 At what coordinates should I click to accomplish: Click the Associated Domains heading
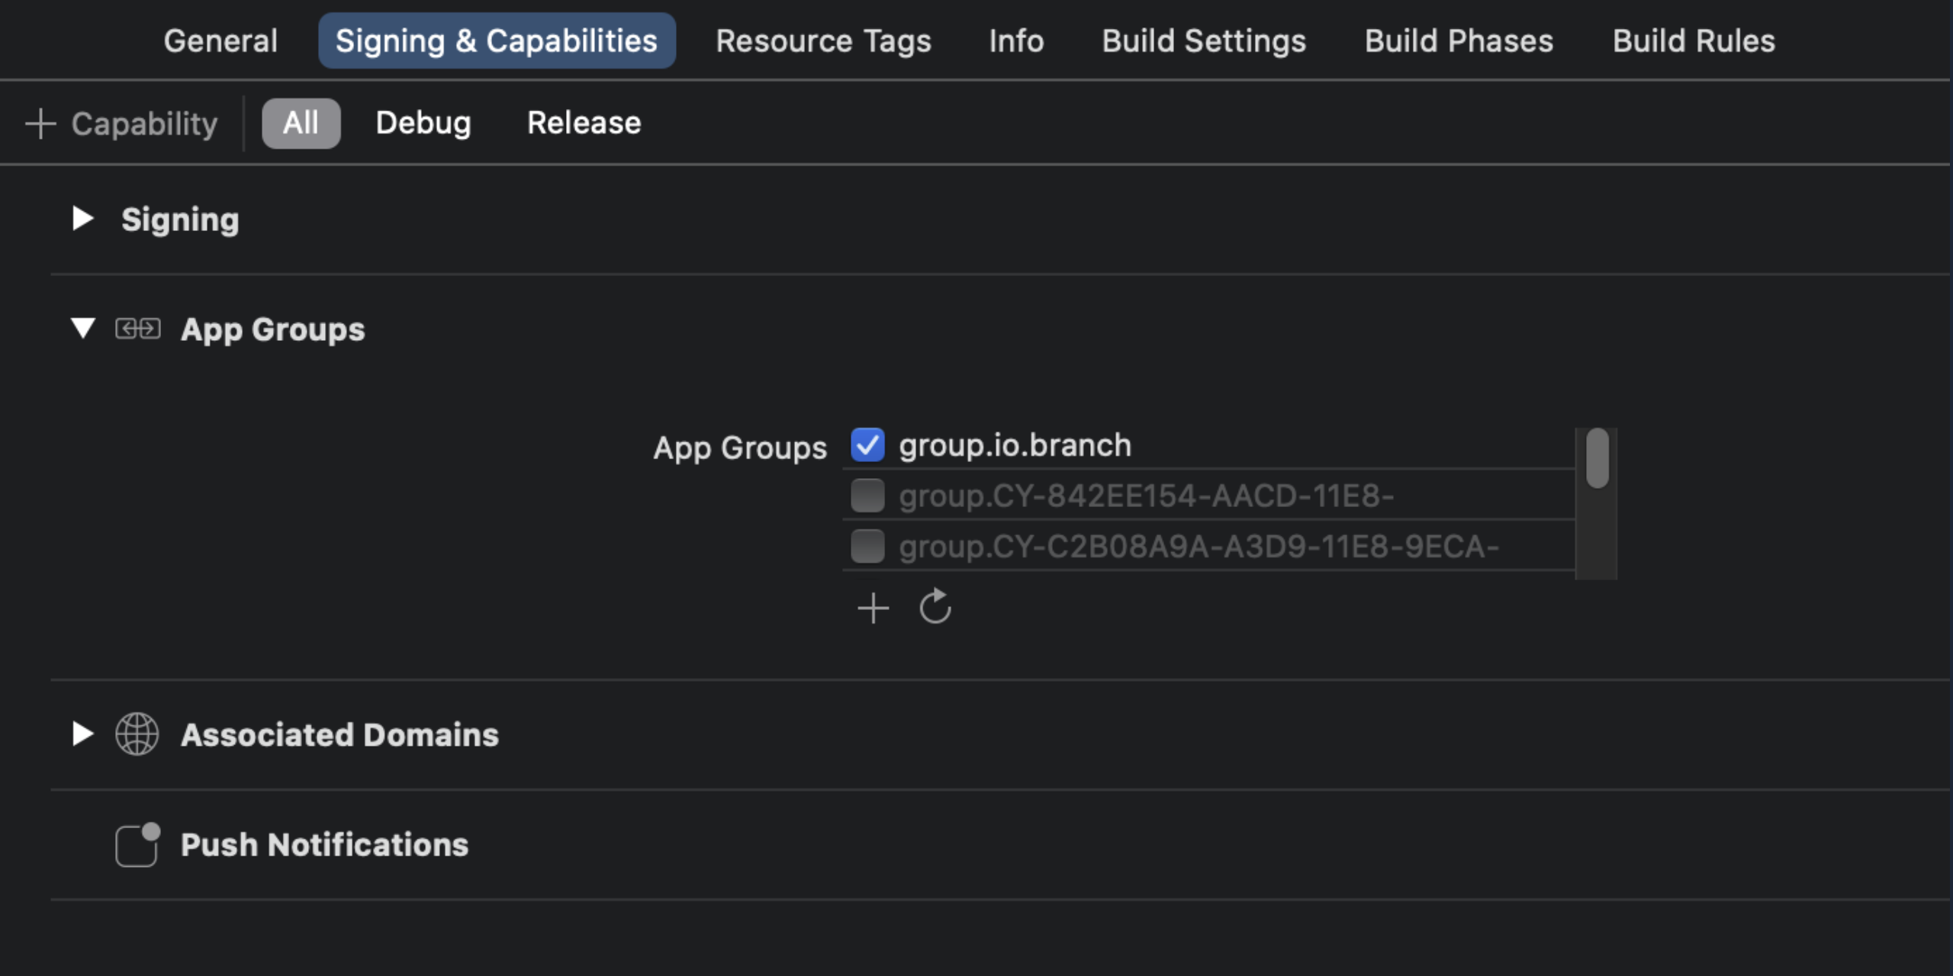pyautogui.click(x=339, y=734)
